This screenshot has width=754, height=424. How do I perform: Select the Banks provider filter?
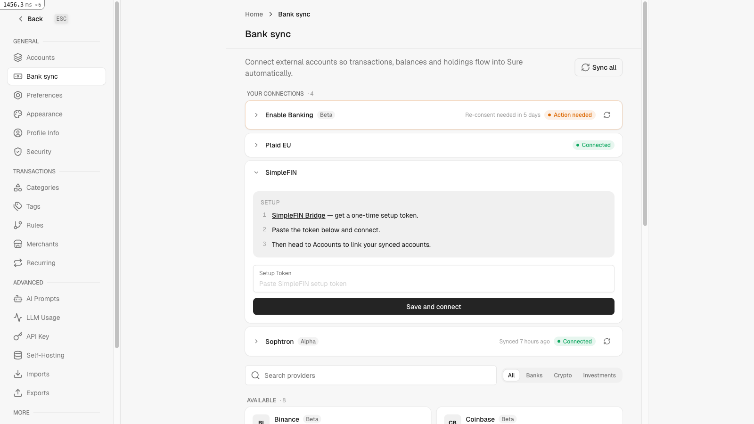pos(534,375)
